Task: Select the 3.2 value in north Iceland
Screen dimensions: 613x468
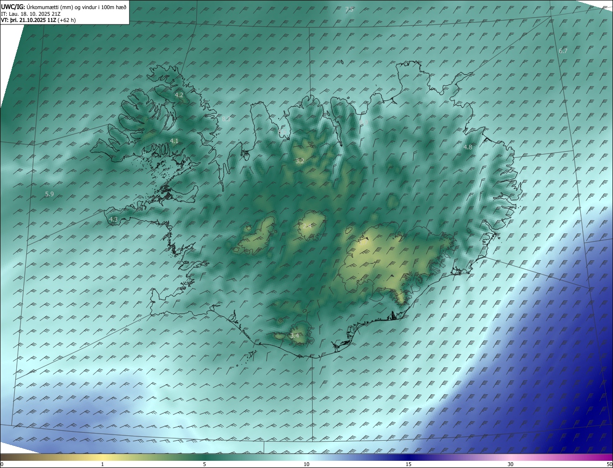Action: click(300, 161)
